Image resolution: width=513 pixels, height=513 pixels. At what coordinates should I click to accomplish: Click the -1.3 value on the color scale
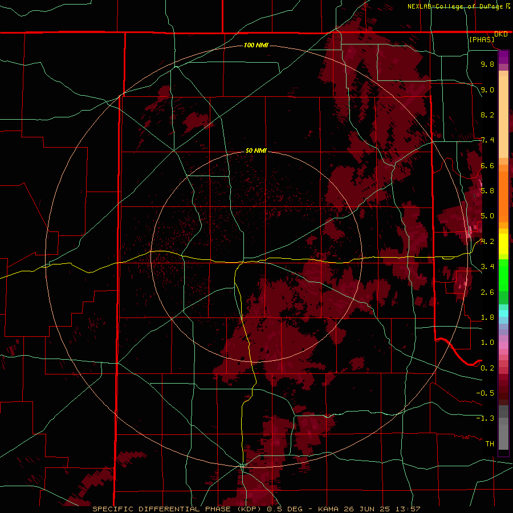click(485, 418)
